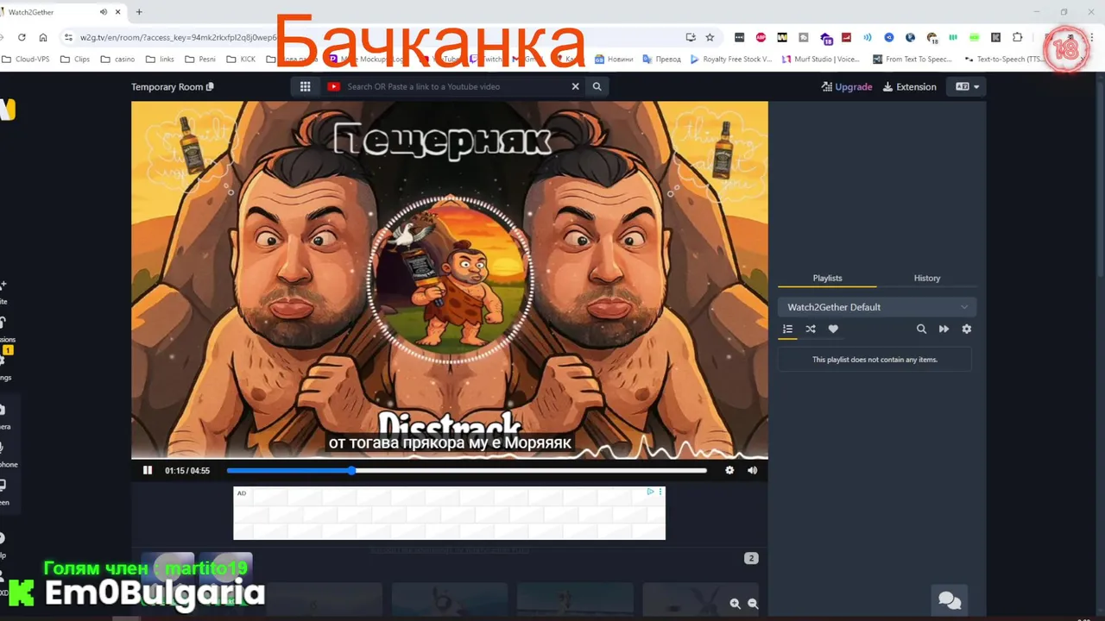Click the empty playlist message text
The height and width of the screenshot is (621, 1105).
click(x=875, y=360)
